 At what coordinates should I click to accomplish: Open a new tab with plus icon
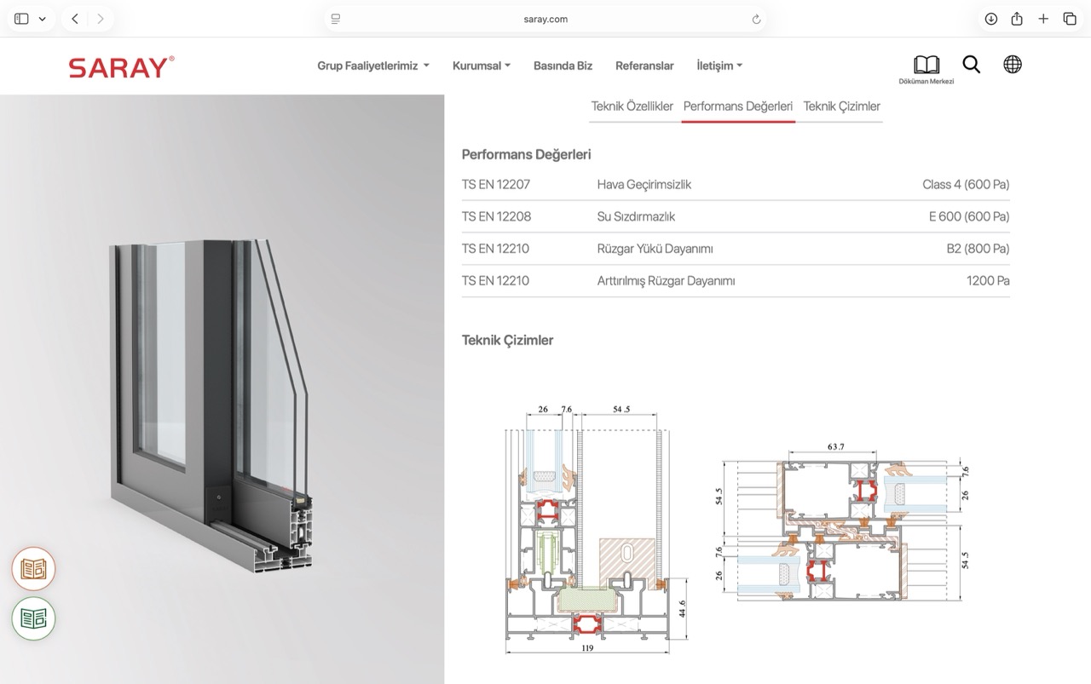click(x=1043, y=19)
